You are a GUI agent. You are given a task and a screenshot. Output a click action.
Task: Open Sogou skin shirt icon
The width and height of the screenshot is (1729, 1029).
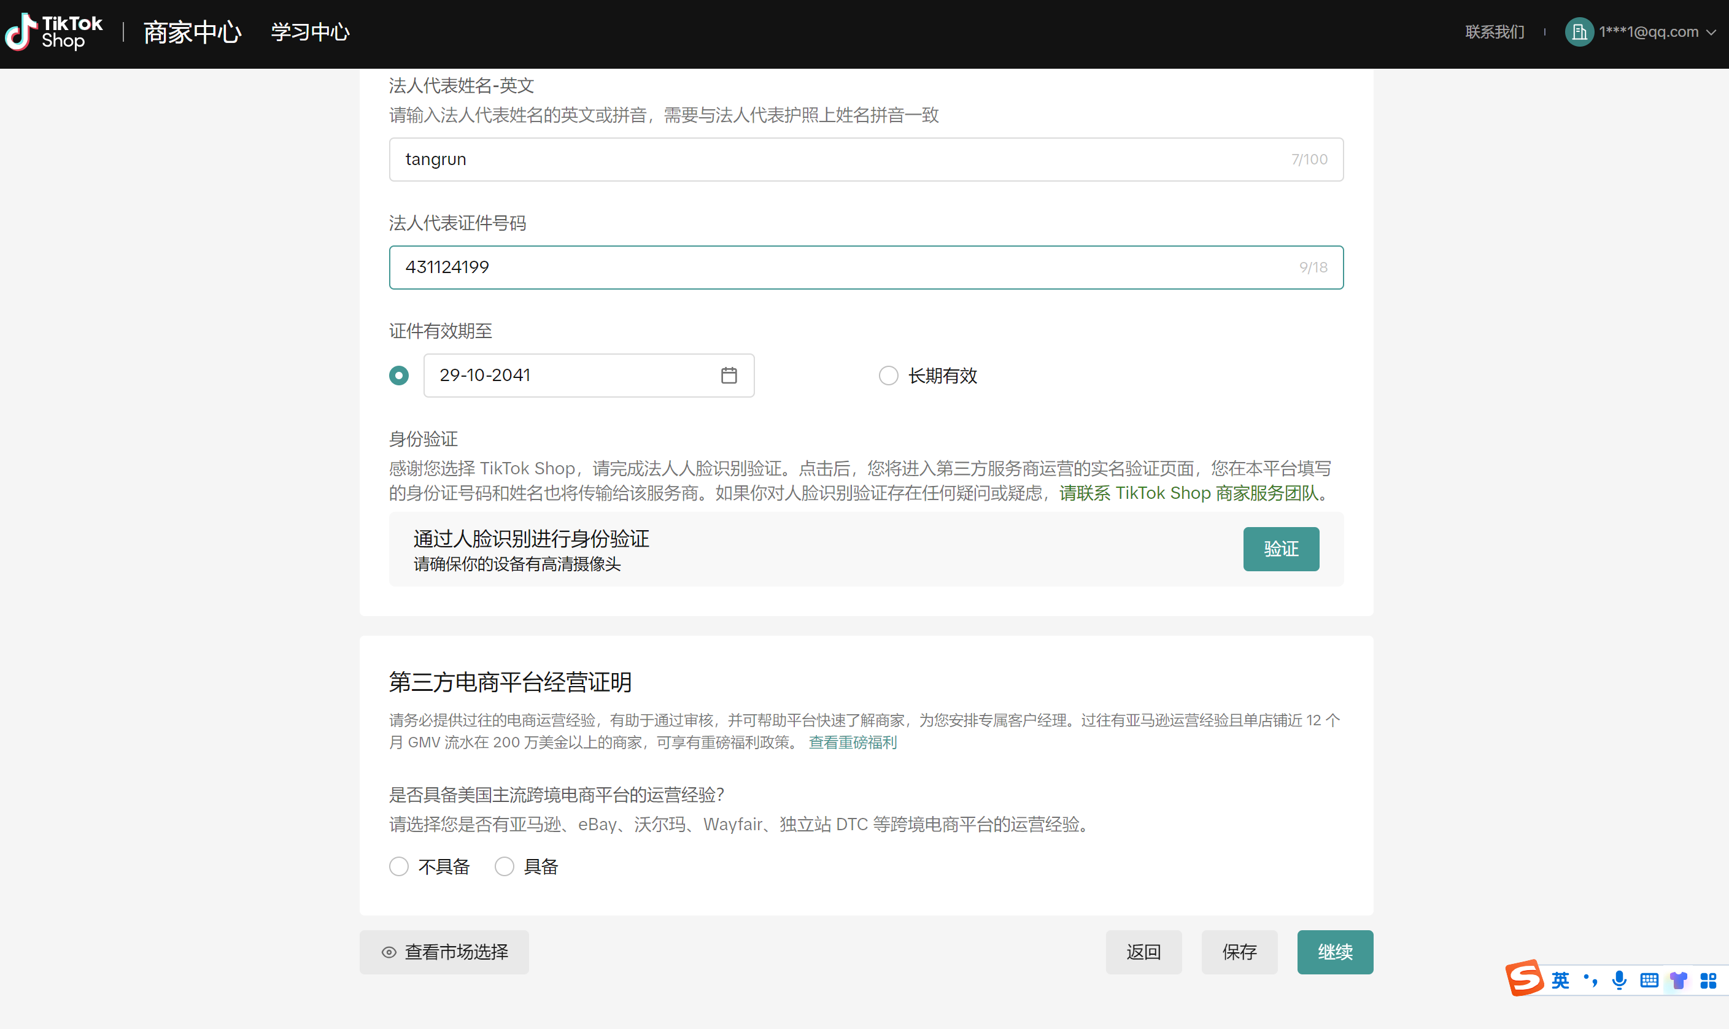pos(1679,980)
